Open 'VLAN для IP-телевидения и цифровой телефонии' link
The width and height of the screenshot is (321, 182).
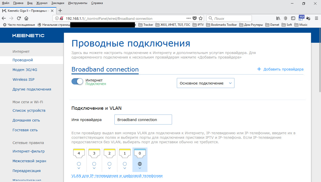click(117, 176)
